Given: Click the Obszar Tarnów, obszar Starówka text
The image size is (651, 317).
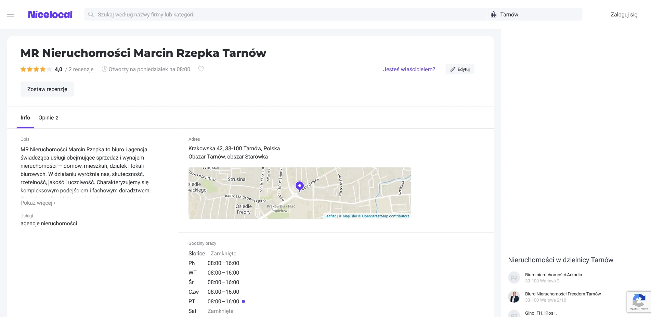Looking at the screenshot, I should (228, 156).
